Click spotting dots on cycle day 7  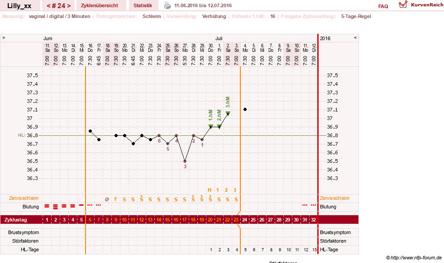[98, 205]
